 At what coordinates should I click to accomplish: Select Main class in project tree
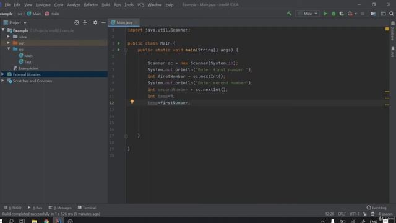point(25,56)
